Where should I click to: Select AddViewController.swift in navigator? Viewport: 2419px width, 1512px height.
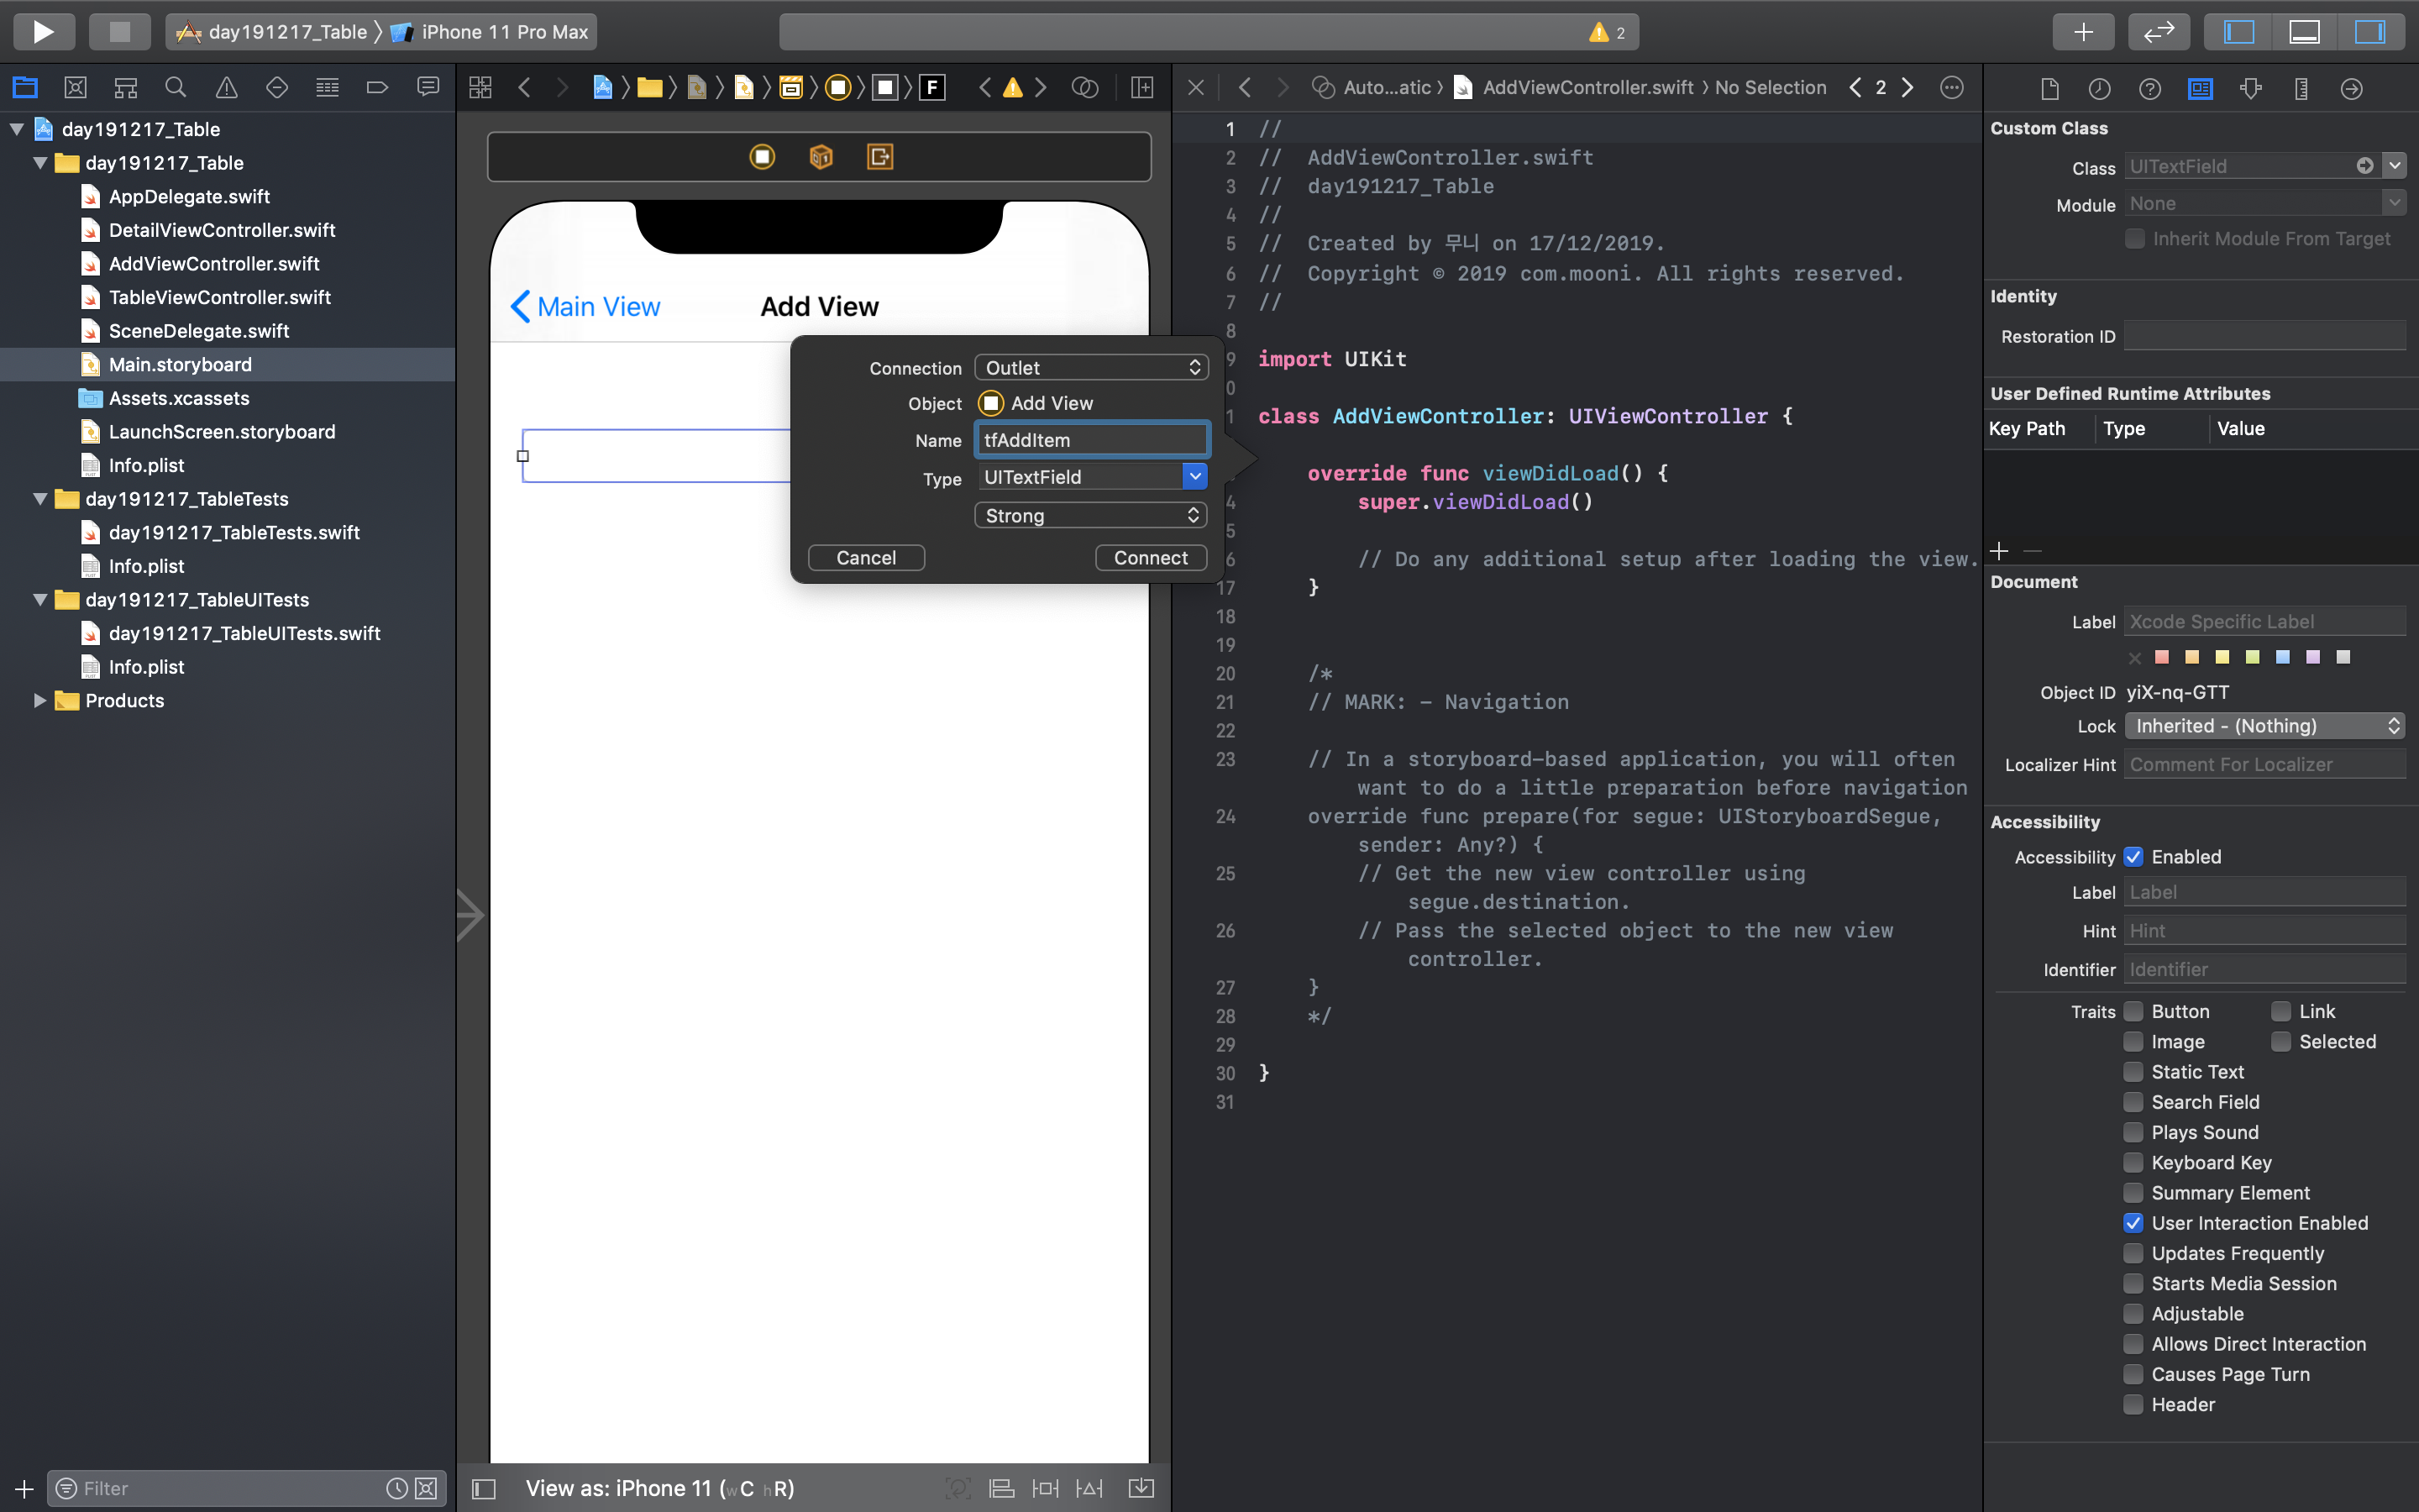(214, 264)
